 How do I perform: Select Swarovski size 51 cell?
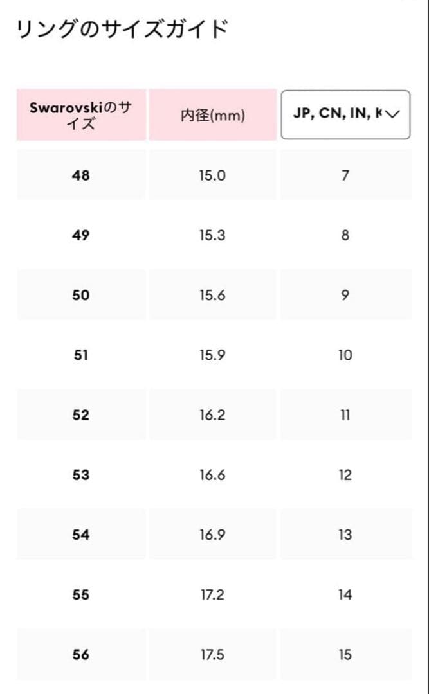tap(81, 355)
